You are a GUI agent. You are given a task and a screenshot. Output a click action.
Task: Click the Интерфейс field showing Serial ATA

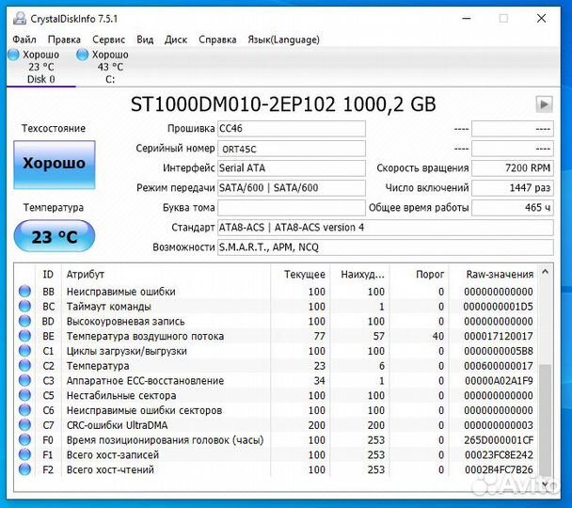tap(292, 168)
